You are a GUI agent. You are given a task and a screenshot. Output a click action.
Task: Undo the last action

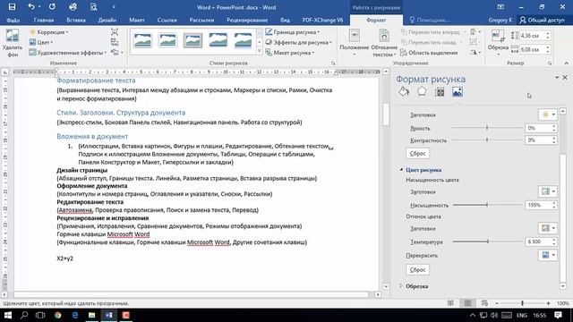[x=31, y=7]
